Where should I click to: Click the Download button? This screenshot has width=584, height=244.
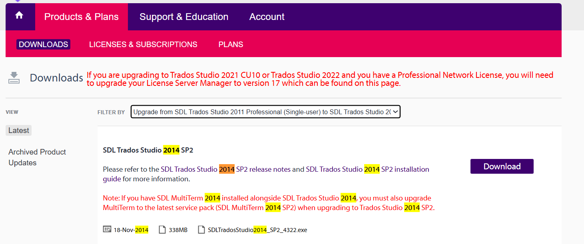[502, 166]
